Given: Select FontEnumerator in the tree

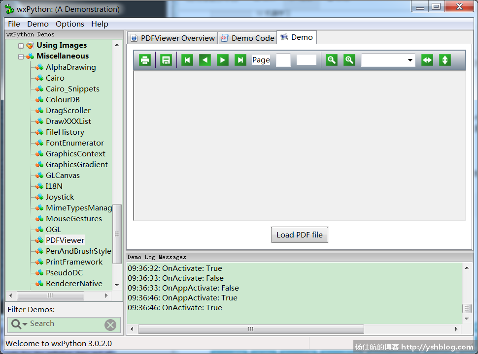Looking at the screenshot, I should click(75, 143).
